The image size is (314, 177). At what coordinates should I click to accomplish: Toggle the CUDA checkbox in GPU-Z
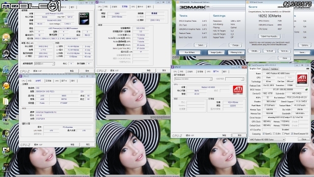pyautogui.click(x=274, y=134)
